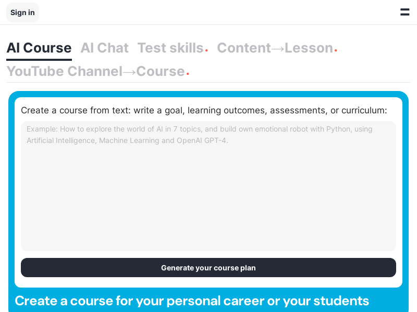Focus the course description text area

point(208,198)
